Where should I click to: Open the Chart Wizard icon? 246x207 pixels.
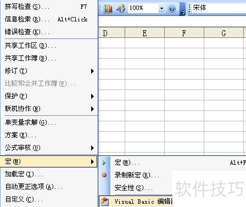tap(108, 8)
